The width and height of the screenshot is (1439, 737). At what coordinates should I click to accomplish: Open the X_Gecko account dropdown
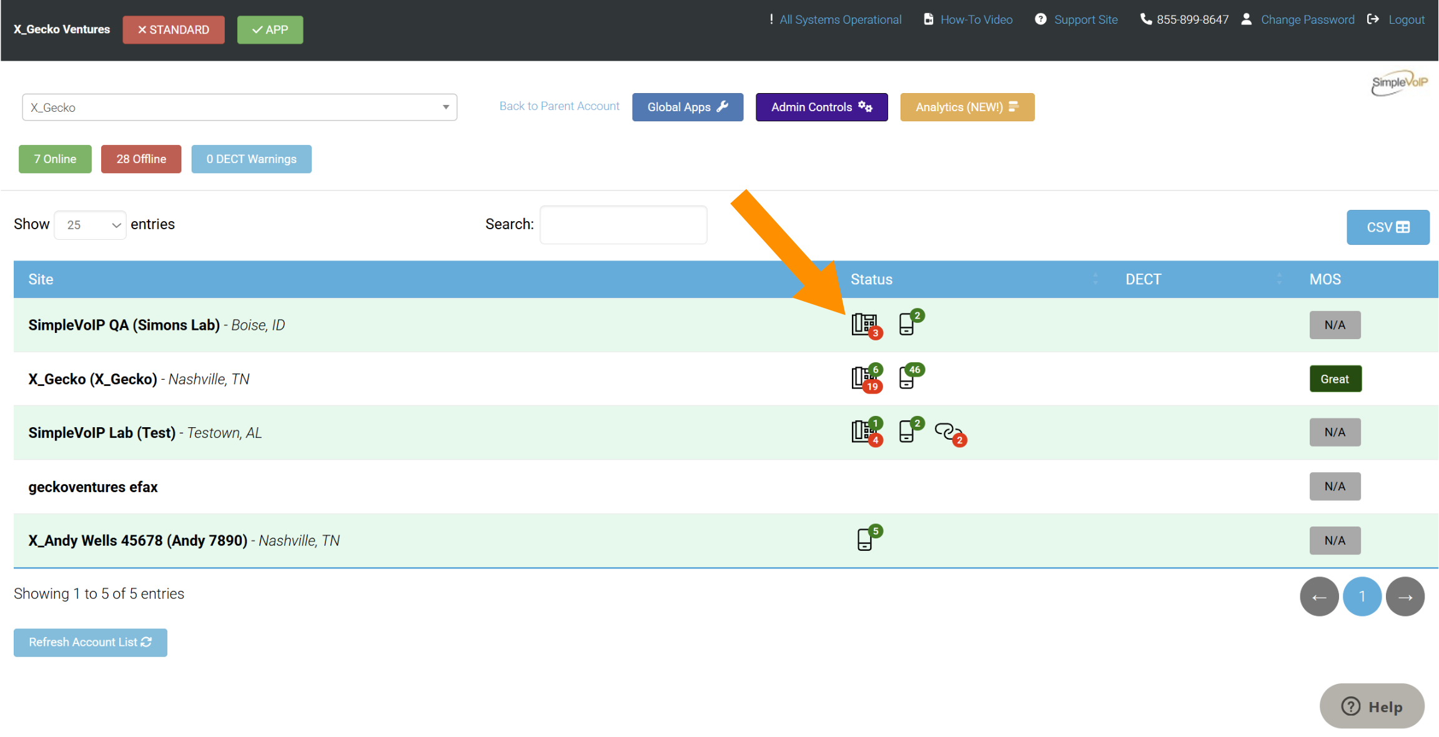[239, 107]
